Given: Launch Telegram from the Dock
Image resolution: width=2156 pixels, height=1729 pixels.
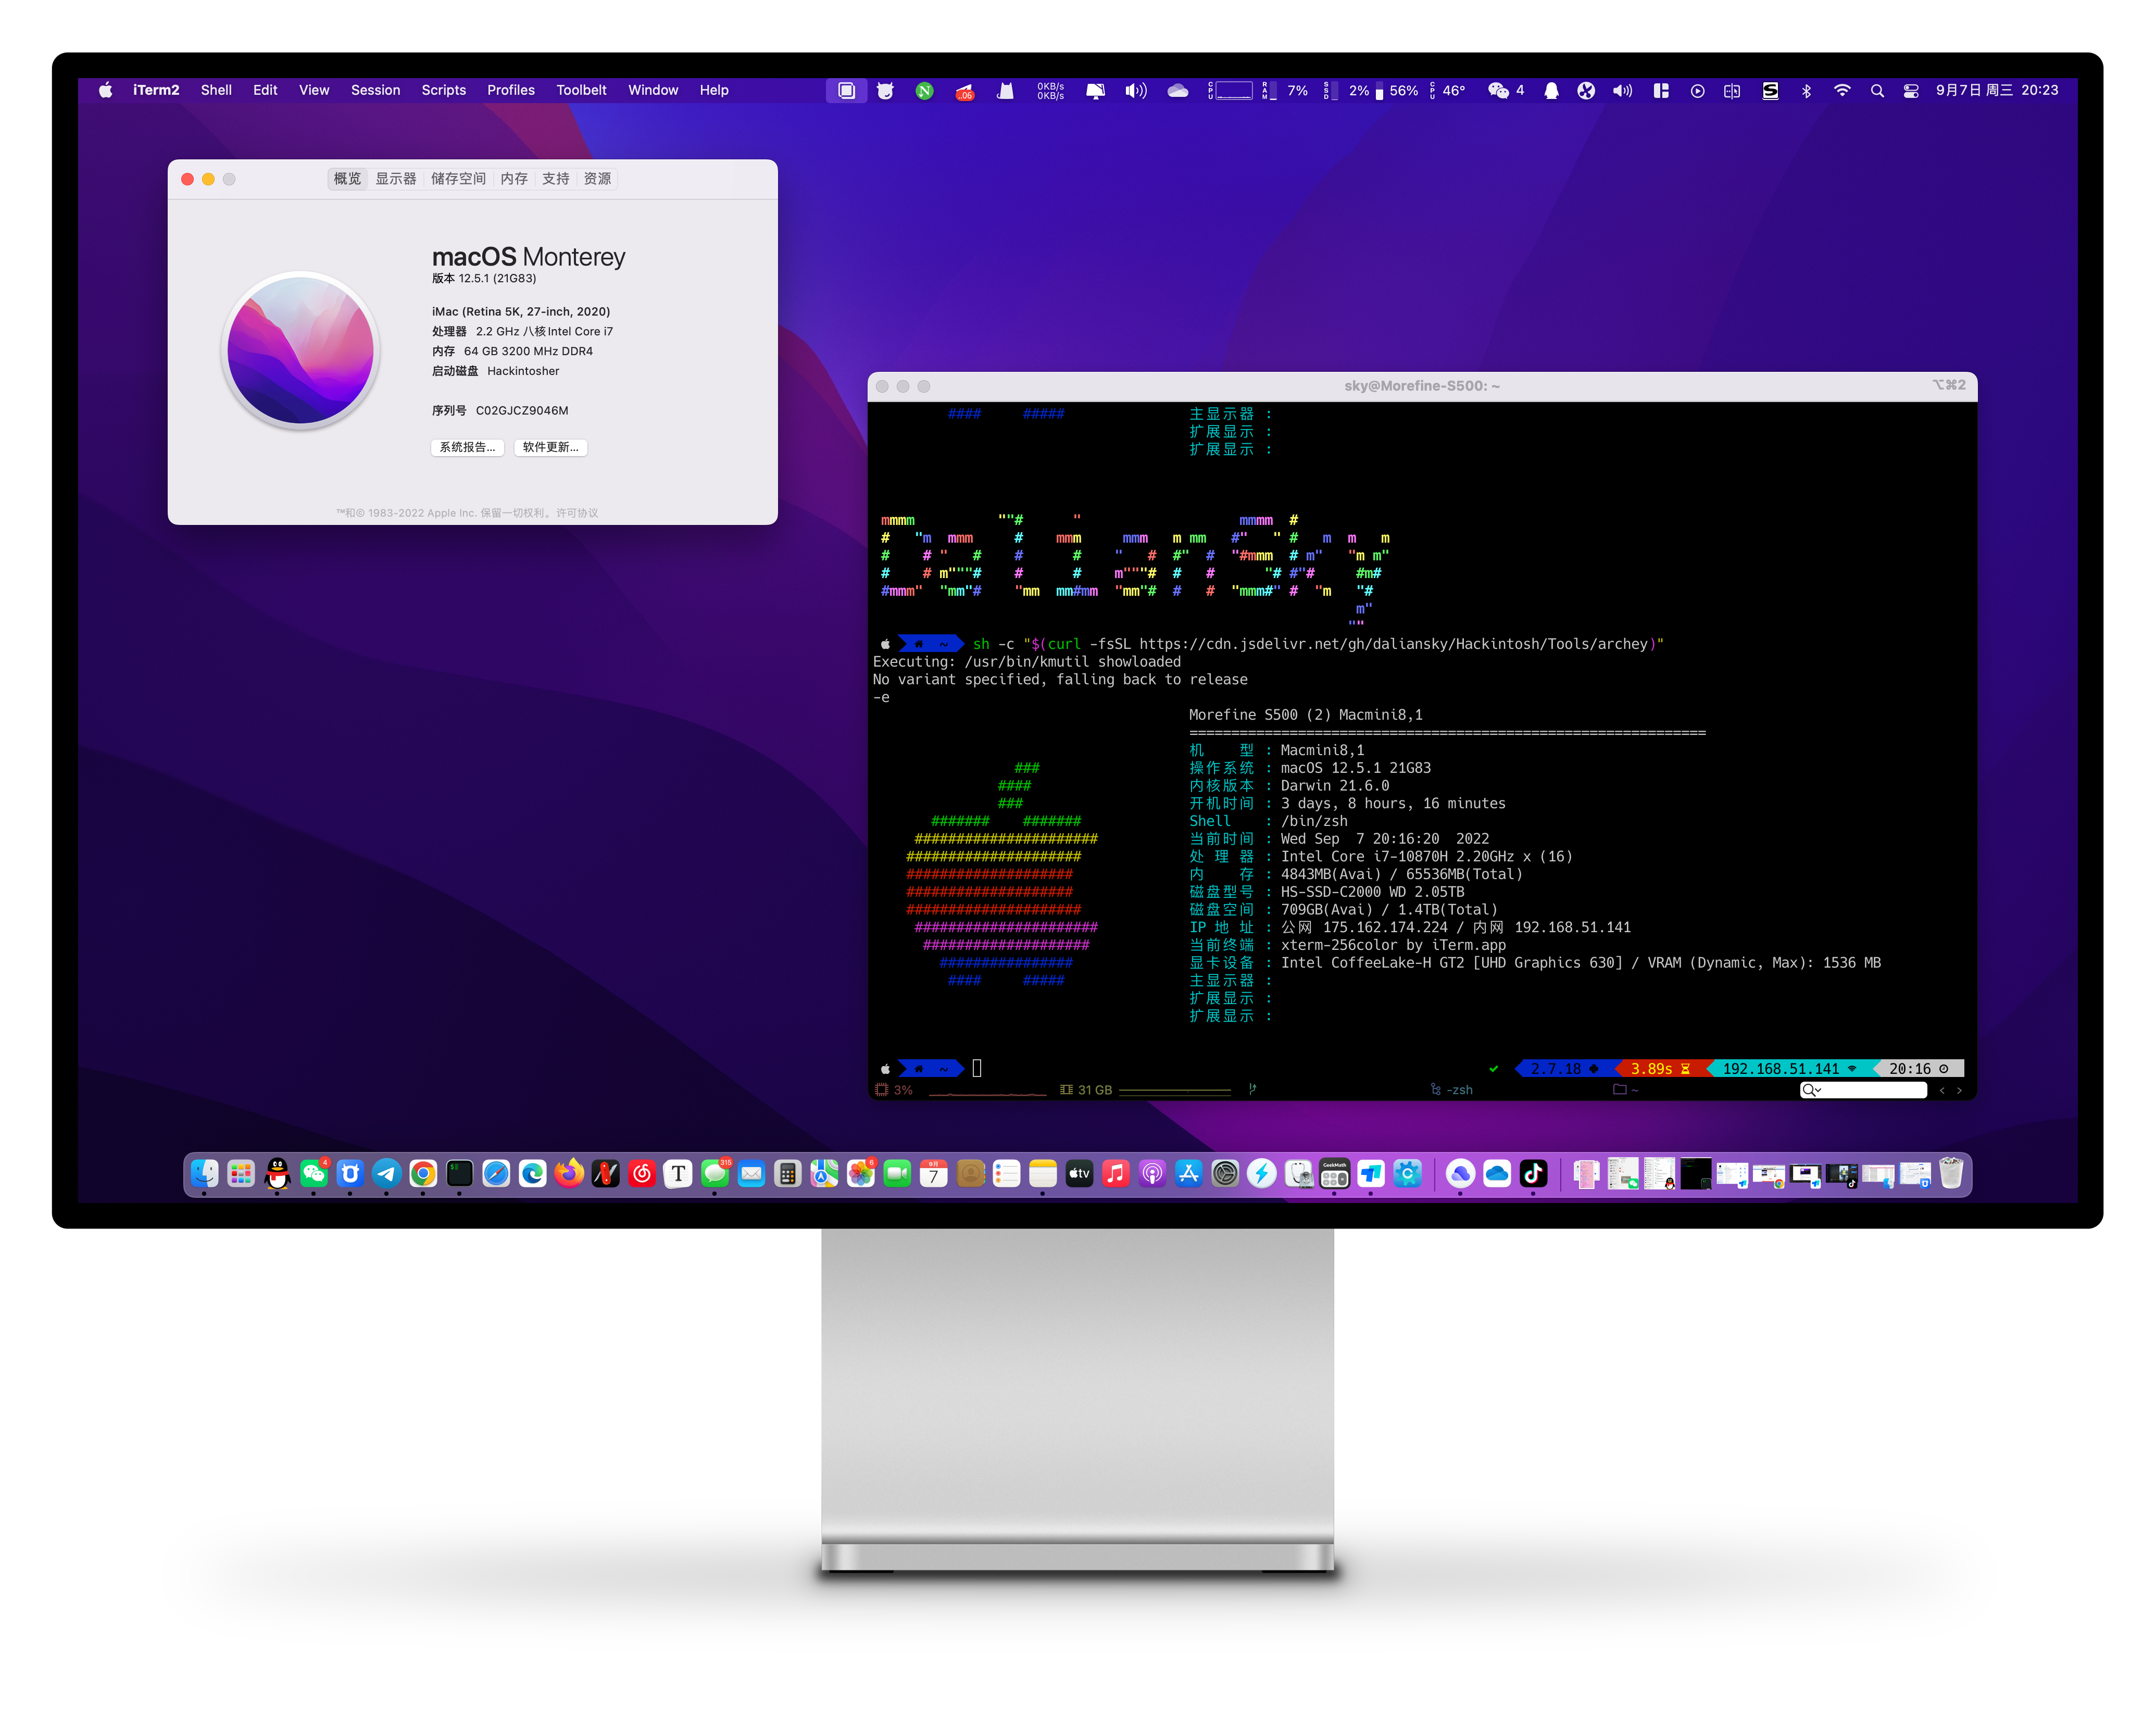Looking at the screenshot, I should point(386,1173).
